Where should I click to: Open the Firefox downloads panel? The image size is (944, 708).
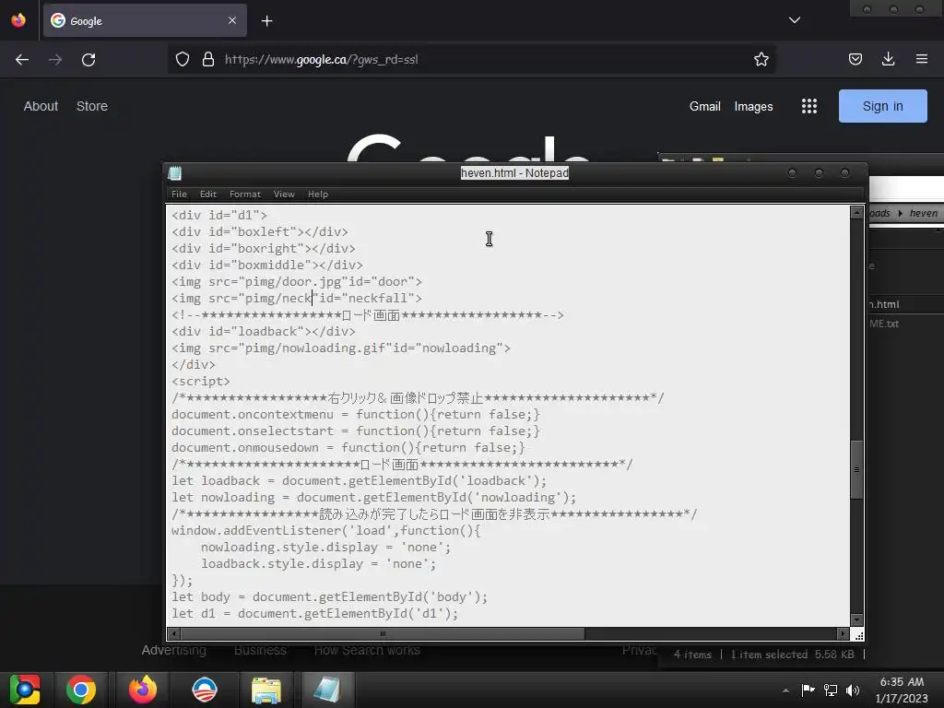click(x=888, y=59)
